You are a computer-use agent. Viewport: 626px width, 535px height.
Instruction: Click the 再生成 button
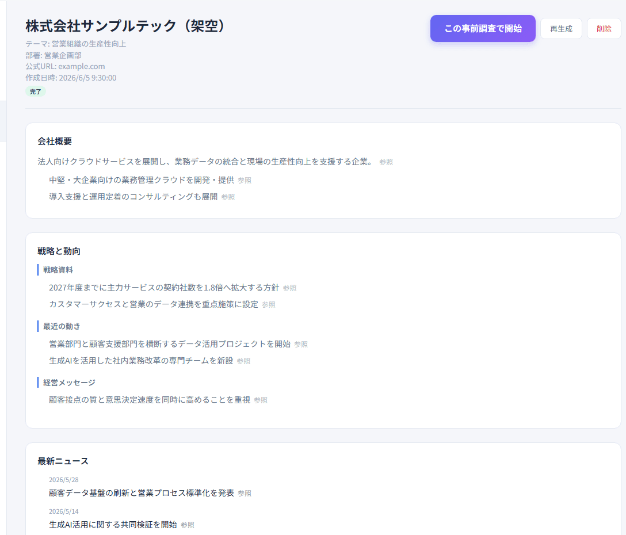561,29
